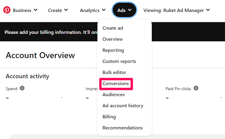Open the Business dropdown menu
Image resolution: width=225 pixels, height=139 pixels.
pyautogui.click(x=25, y=10)
